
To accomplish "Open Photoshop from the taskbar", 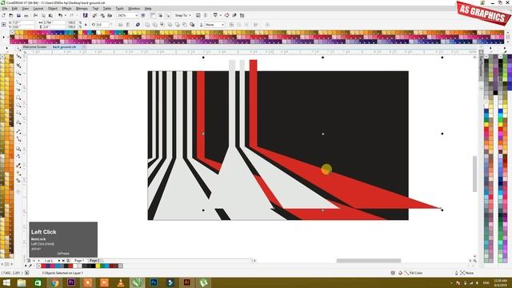I will click(154, 282).
